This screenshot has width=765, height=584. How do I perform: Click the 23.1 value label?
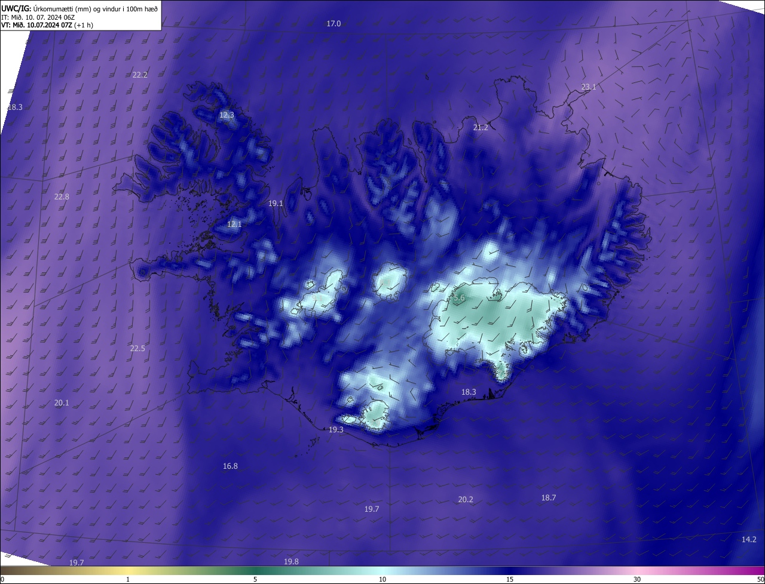pos(589,87)
